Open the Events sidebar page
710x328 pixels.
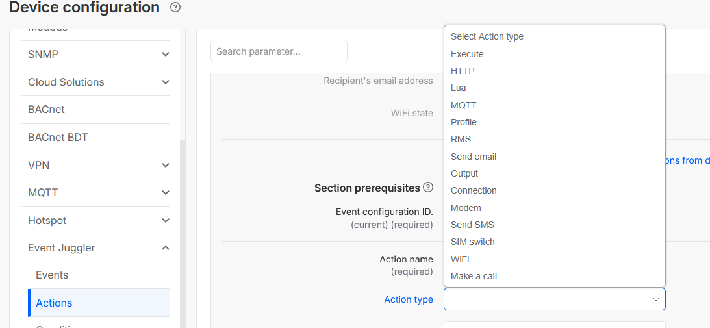[x=52, y=275]
